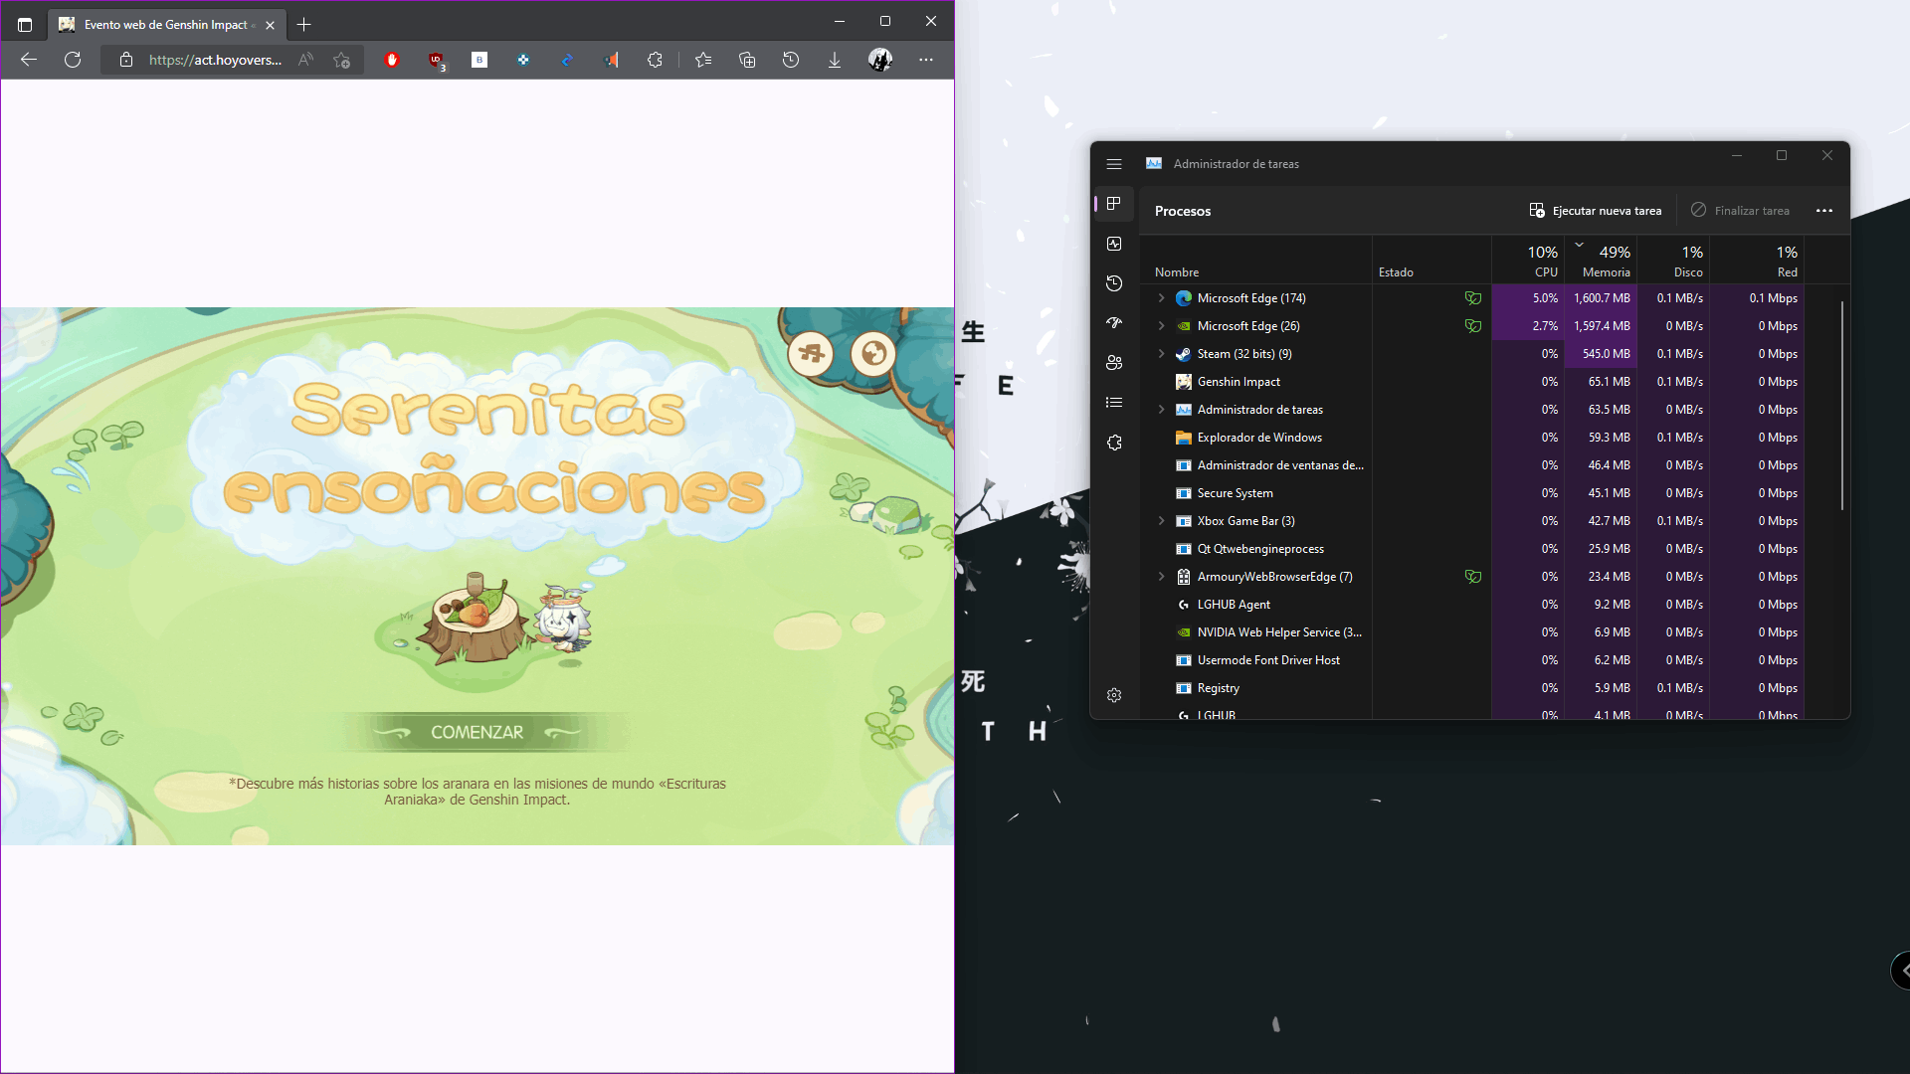Add this page to favorites star

(x=341, y=60)
